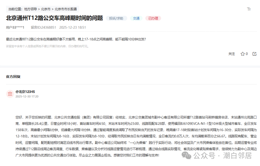Click the star counter showing 0

(247, 54)
